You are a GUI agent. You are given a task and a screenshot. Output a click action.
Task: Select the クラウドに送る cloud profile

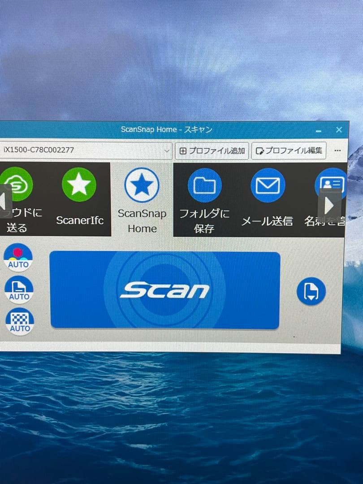[17, 184]
